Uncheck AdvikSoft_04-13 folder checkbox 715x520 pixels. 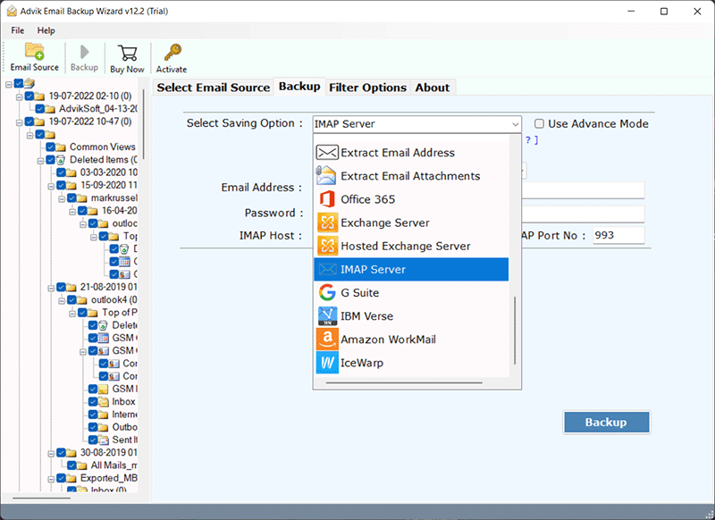point(40,108)
